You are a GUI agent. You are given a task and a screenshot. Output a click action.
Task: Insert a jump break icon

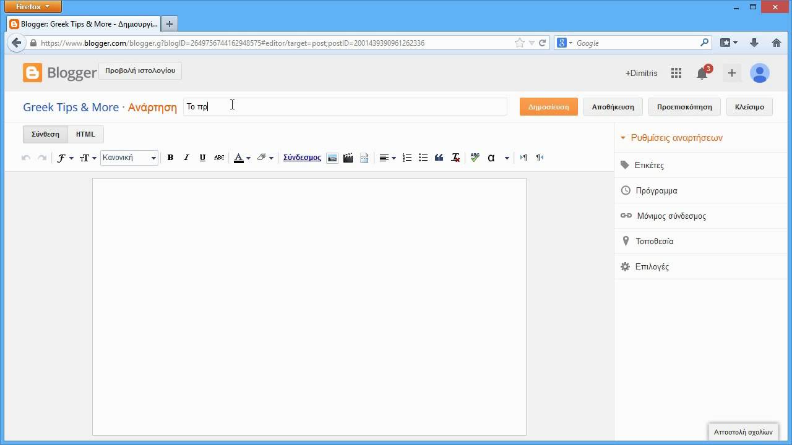(364, 158)
